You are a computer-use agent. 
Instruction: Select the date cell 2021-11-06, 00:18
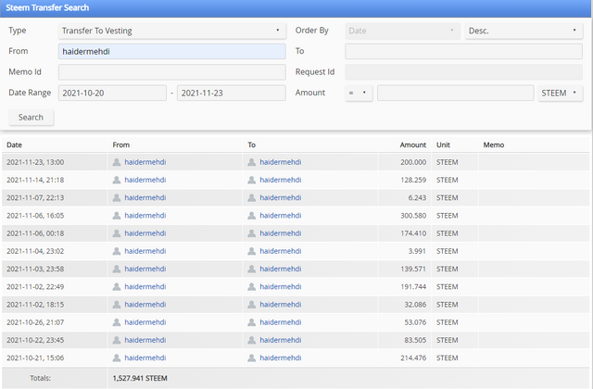click(x=35, y=233)
